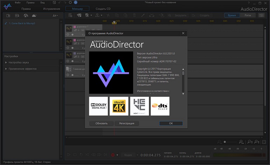The width and height of the screenshot is (270, 165).
Task: Click the Создать button in toolbar
Action: [202, 15]
